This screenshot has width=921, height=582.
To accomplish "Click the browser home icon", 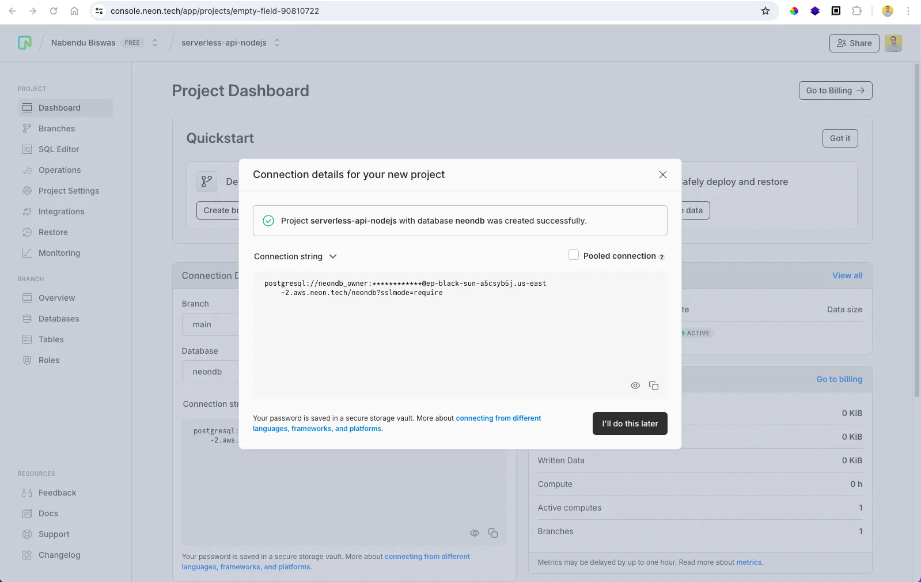I will click(74, 11).
